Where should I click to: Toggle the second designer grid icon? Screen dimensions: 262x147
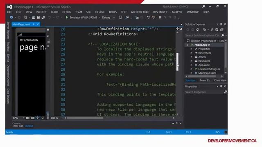(x=33, y=118)
